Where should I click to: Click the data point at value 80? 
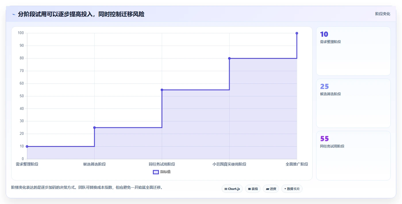click(x=229, y=58)
